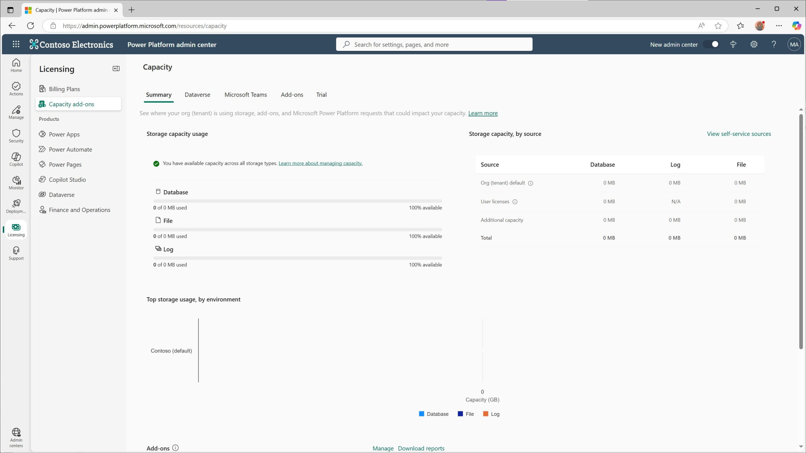806x453 pixels.
Task: Click the Additional capacity row label
Action: (502, 220)
